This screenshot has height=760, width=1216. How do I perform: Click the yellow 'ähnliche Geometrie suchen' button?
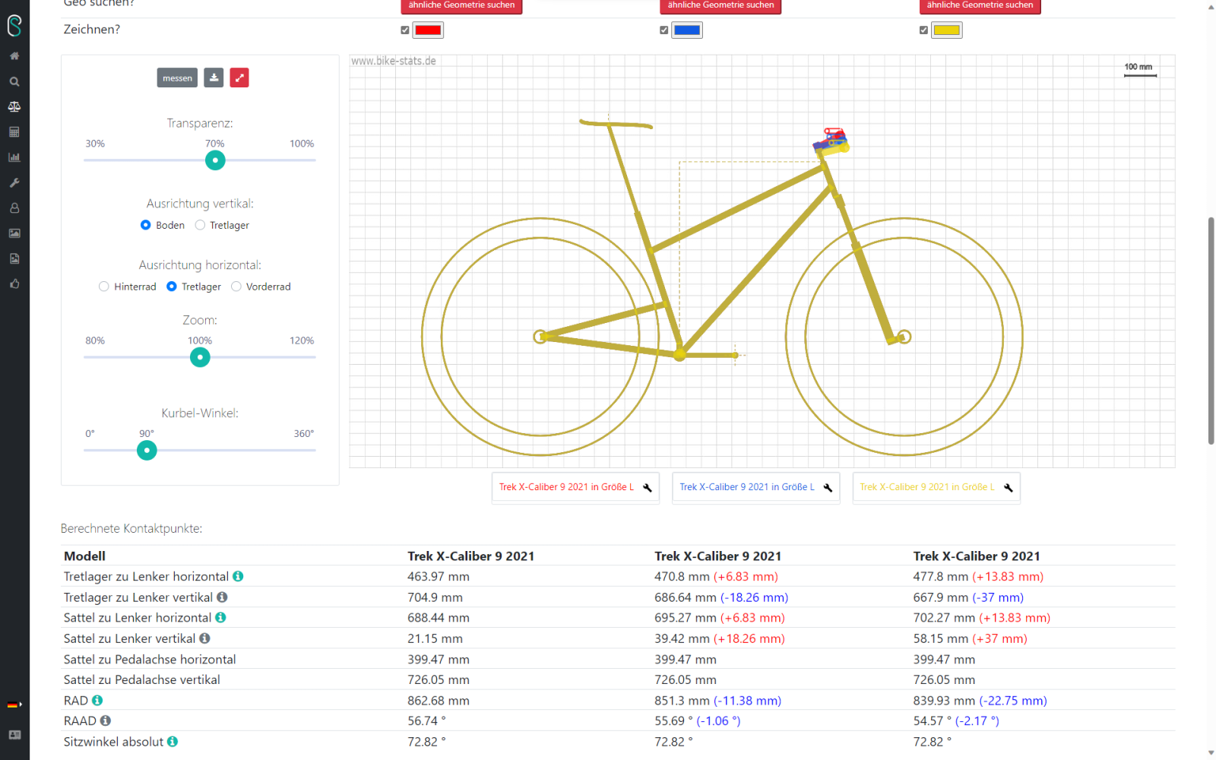coord(980,5)
